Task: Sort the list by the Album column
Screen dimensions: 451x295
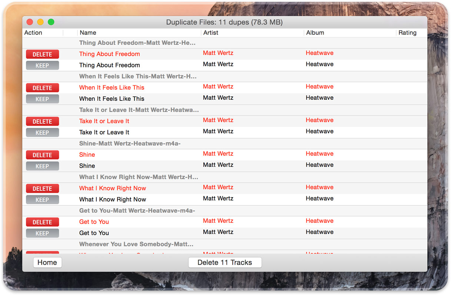Action: click(x=315, y=33)
